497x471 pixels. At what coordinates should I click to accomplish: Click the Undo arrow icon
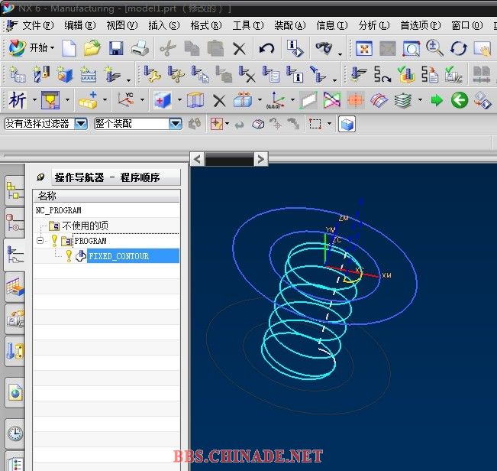point(266,49)
